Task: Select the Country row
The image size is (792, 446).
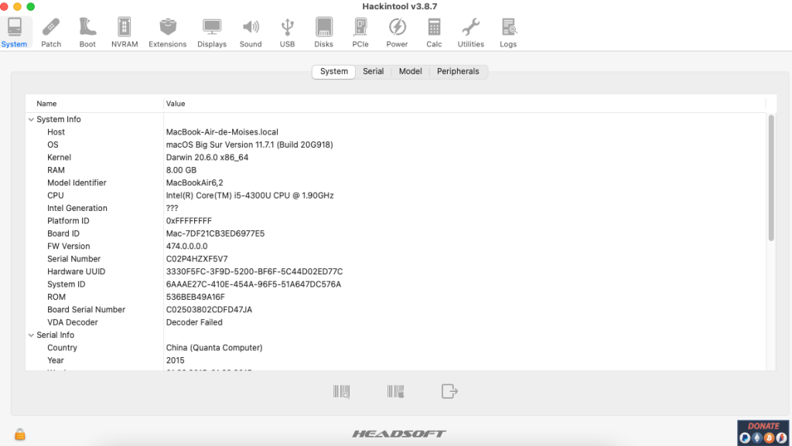Action: tap(395, 348)
